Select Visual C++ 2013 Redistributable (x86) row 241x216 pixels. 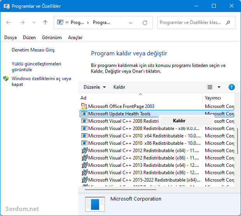point(157,172)
